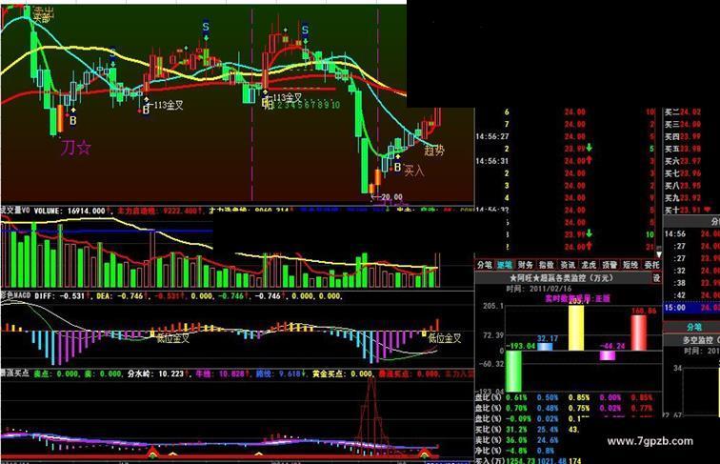Select the 买五 23.98 order book row

point(683,149)
